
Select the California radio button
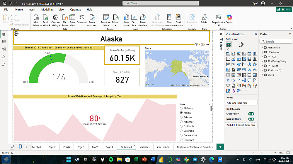[181, 126]
